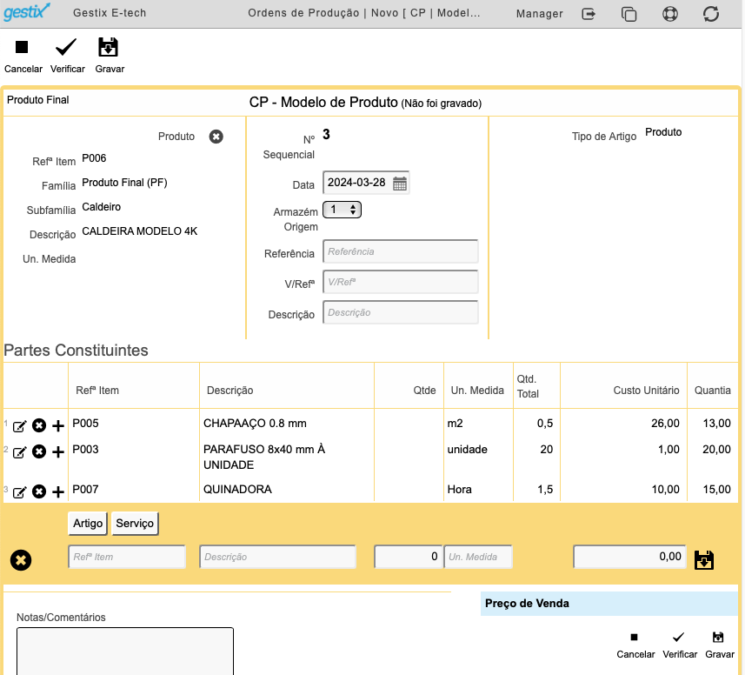The width and height of the screenshot is (745, 675).
Task: Click the bottom Gravar button
Action: coord(719,645)
